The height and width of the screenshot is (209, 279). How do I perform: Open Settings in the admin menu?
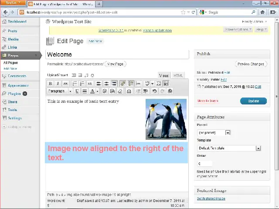click(15, 118)
